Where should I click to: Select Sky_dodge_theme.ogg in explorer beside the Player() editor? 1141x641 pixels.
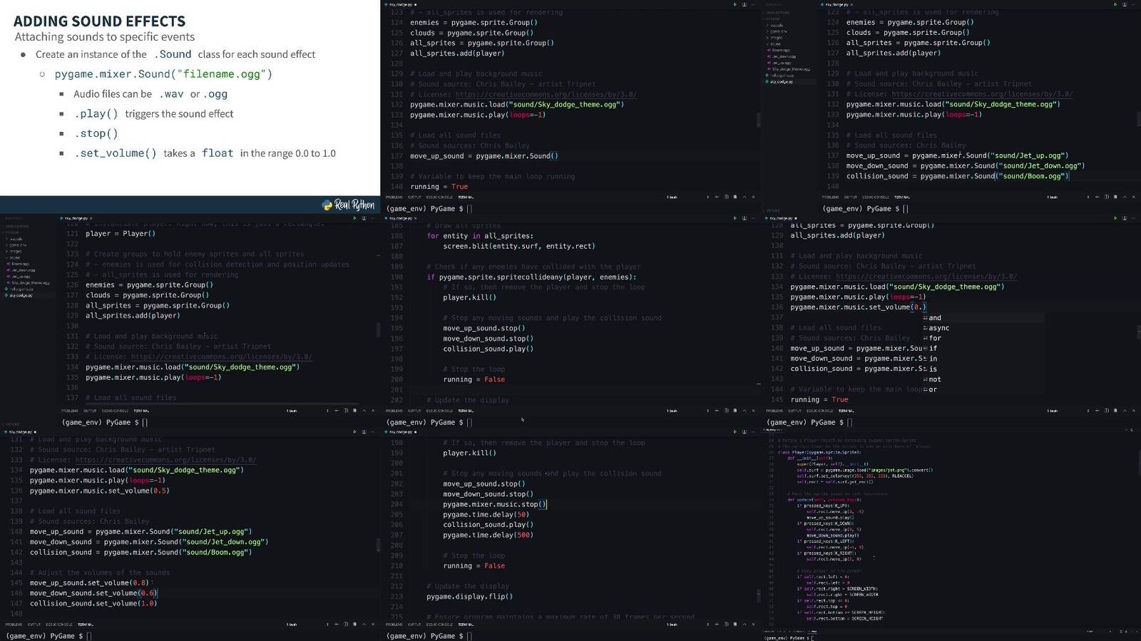(x=30, y=283)
